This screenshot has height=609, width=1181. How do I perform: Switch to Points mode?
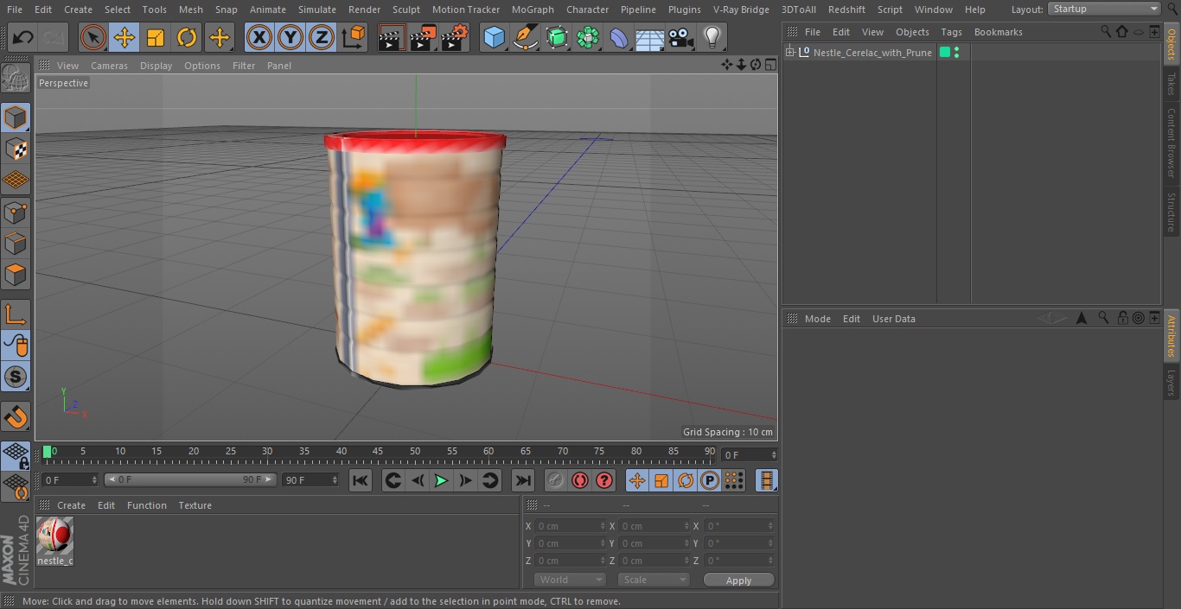(x=16, y=212)
